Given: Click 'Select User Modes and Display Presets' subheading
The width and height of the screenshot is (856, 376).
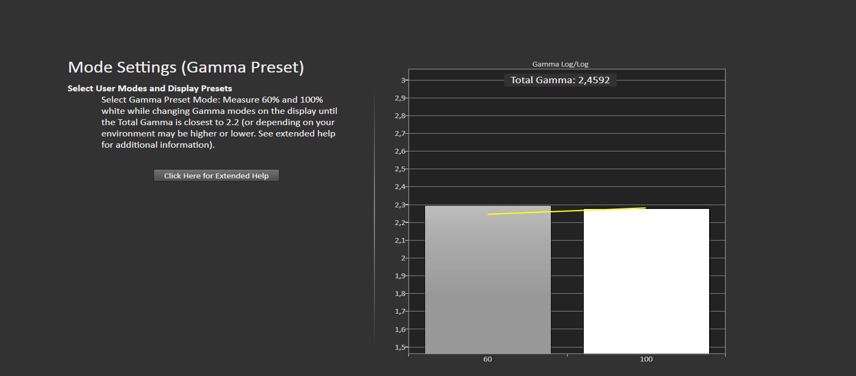Looking at the screenshot, I should [x=150, y=88].
